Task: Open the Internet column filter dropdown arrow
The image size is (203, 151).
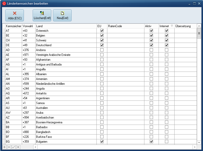Action: 172,26
